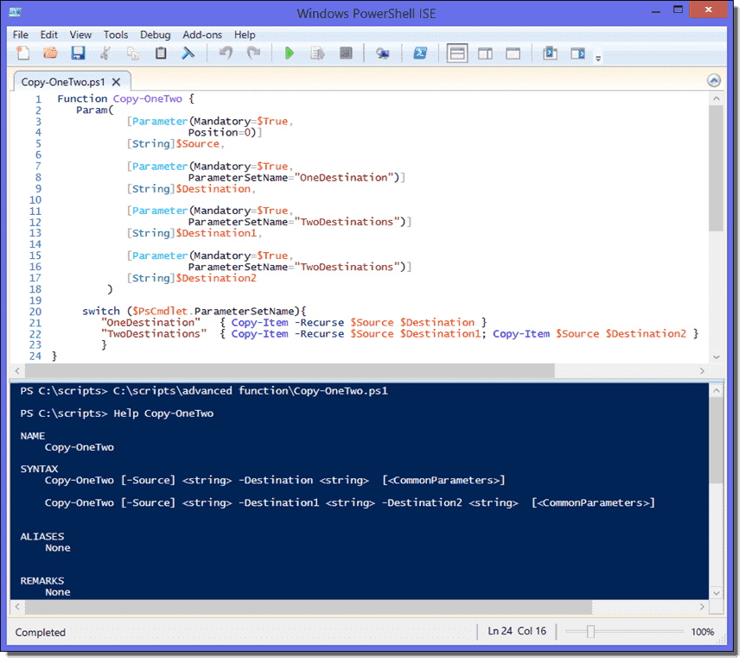The height and width of the screenshot is (663, 745).
Task: Click '$Destination2' on line 17
Action: point(216,278)
